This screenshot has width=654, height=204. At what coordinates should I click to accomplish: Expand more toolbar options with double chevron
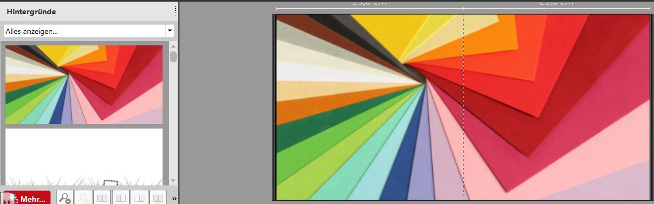coord(174,199)
